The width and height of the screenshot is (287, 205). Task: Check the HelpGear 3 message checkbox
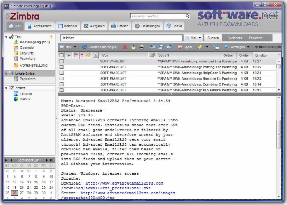61,73
